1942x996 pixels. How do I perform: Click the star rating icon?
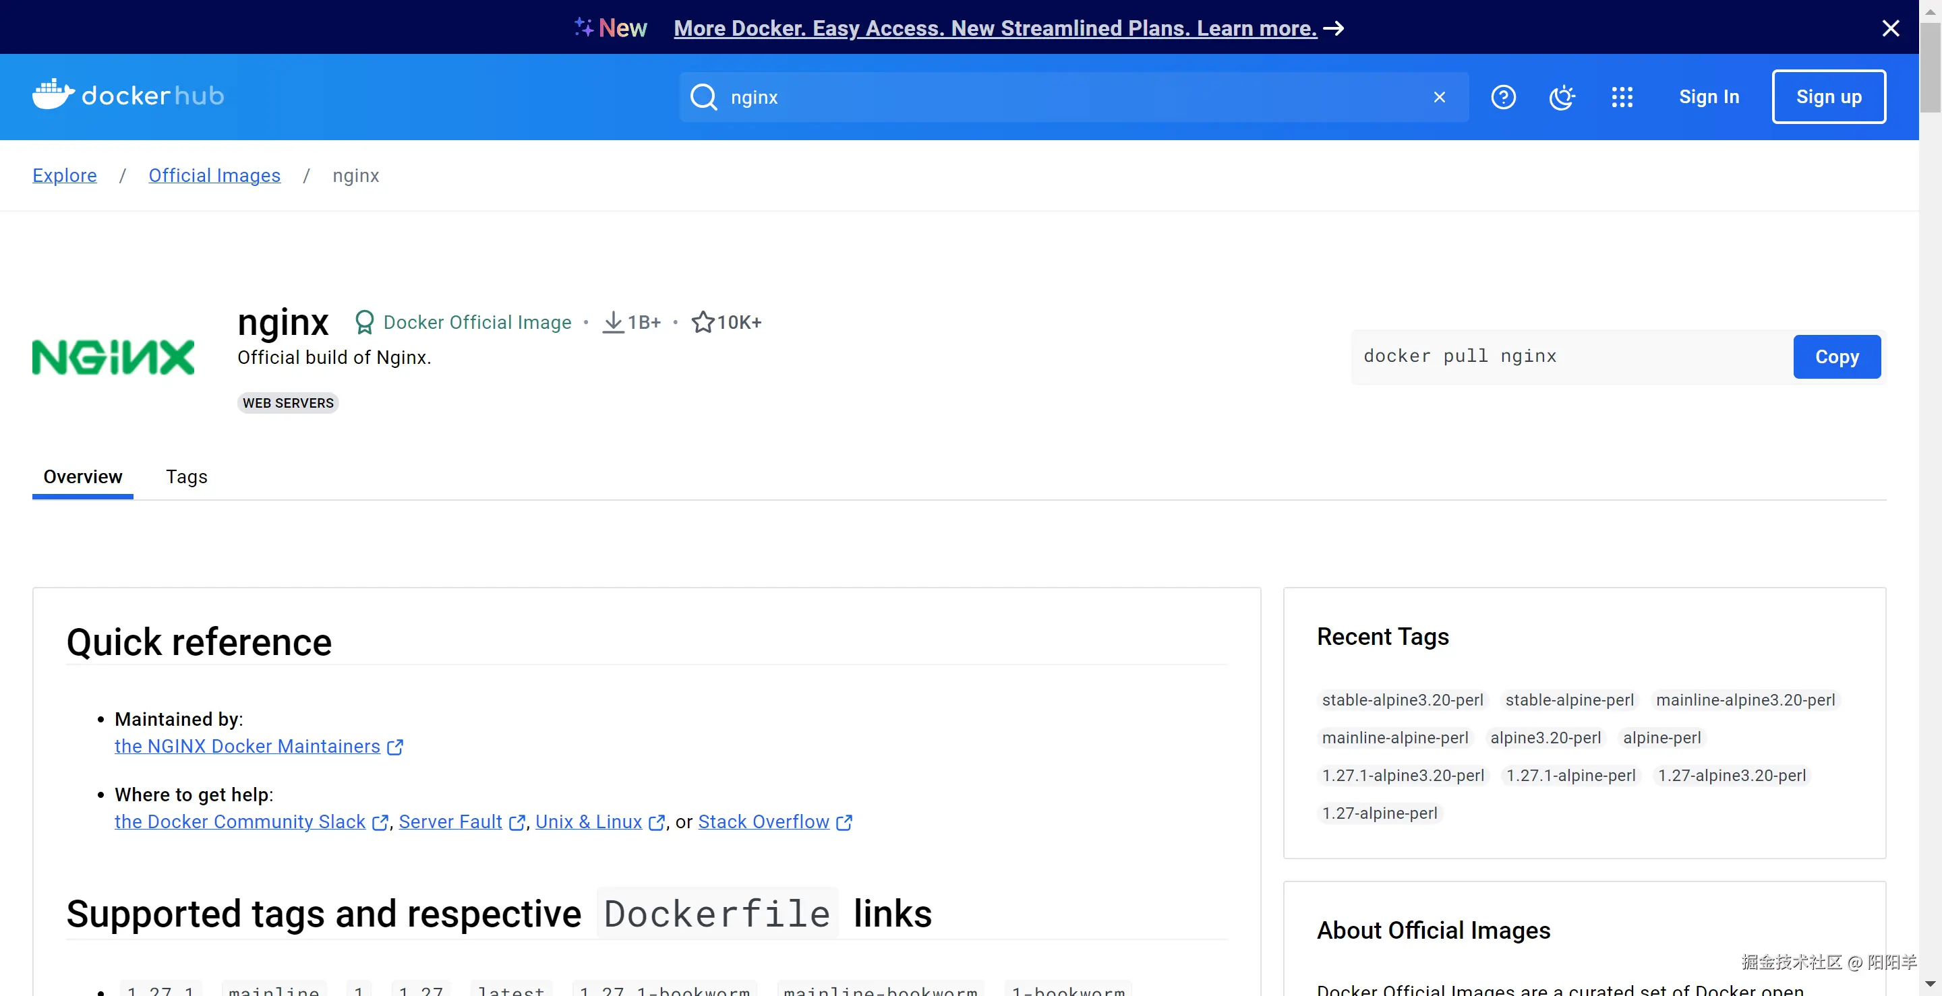coord(703,323)
